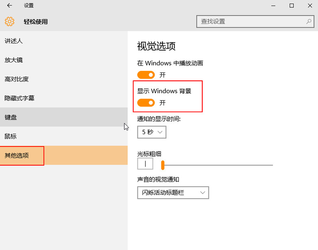Open the 讲述人 settings page

point(14,41)
